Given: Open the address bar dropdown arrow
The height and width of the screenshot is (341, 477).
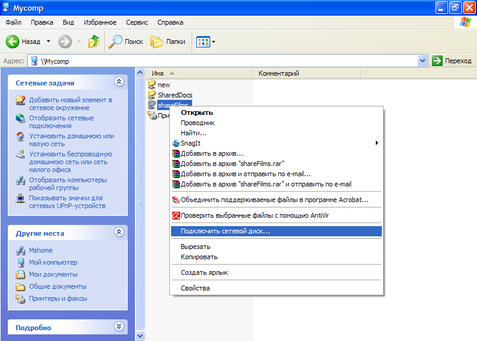Looking at the screenshot, I should 423,61.
